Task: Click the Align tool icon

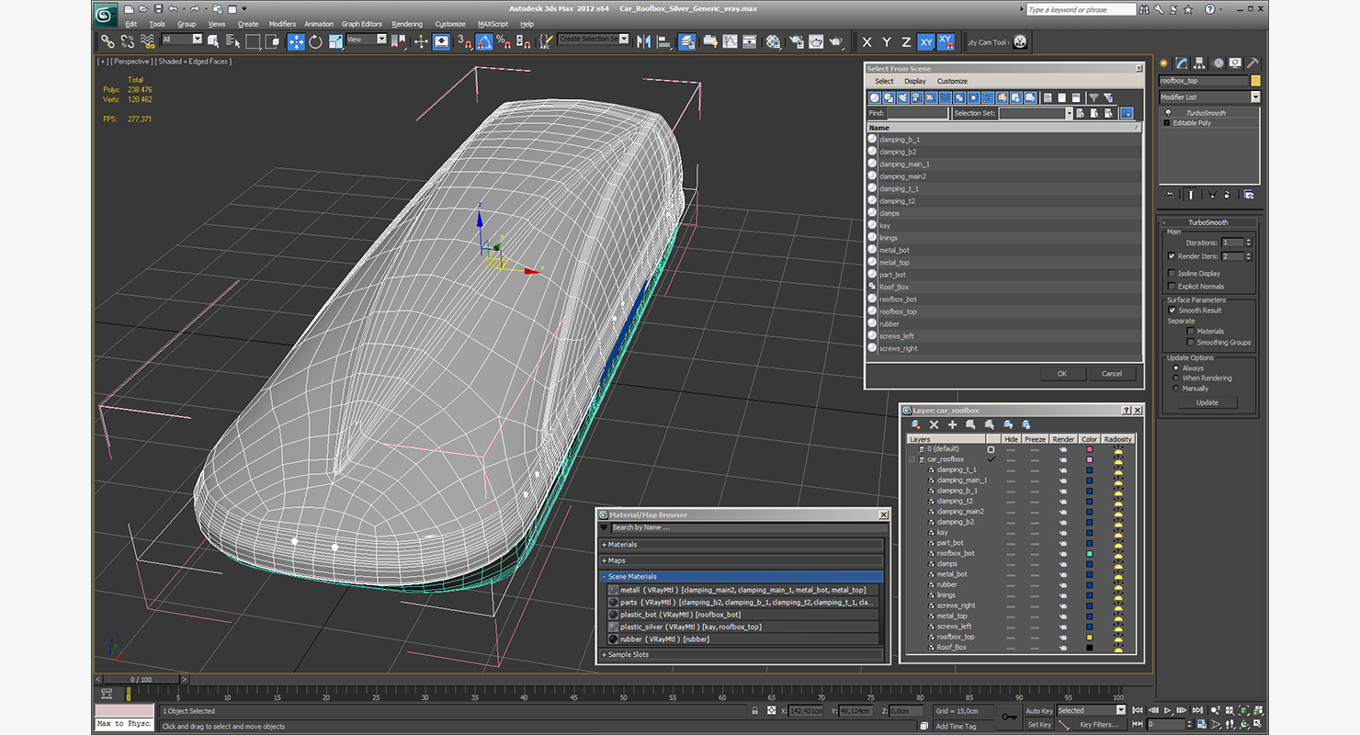Action: (663, 41)
